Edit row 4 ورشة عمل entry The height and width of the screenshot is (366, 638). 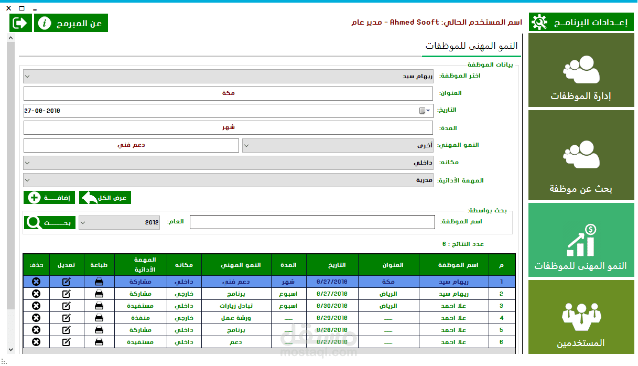click(x=67, y=318)
